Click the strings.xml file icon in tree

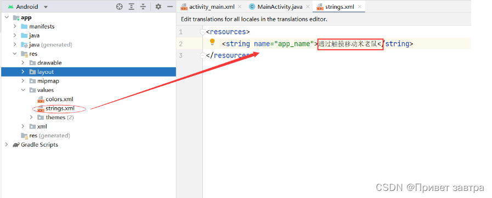click(x=41, y=108)
